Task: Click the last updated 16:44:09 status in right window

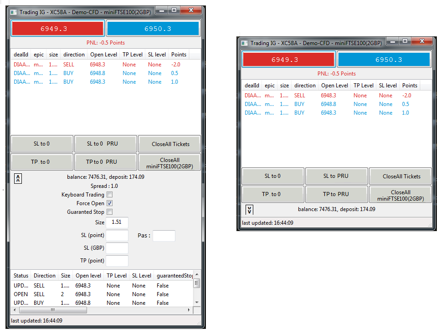Action: pyautogui.click(x=267, y=223)
